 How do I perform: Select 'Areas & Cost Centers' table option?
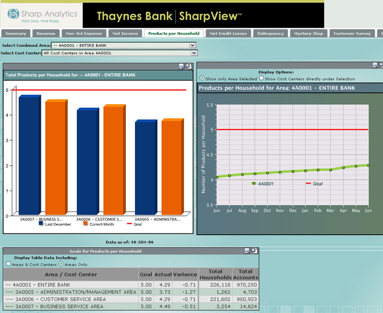pos(8,264)
